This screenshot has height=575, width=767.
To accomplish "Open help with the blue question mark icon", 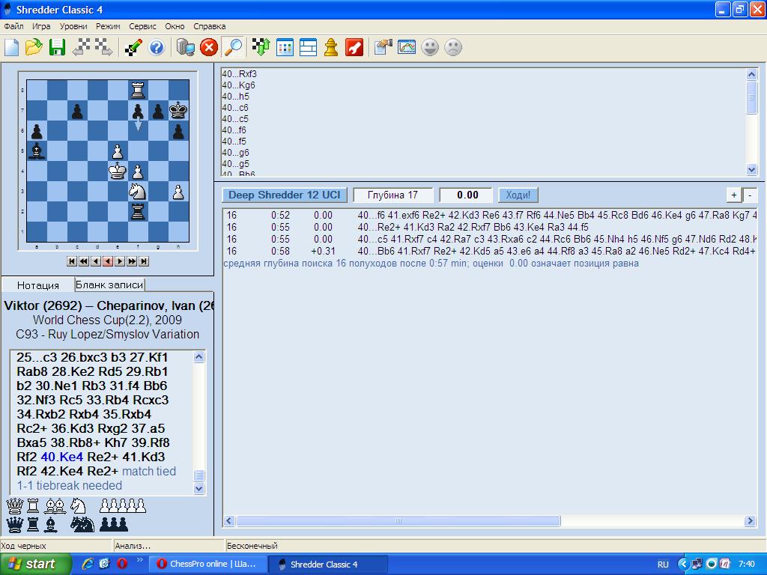I will (x=157, y=47).
